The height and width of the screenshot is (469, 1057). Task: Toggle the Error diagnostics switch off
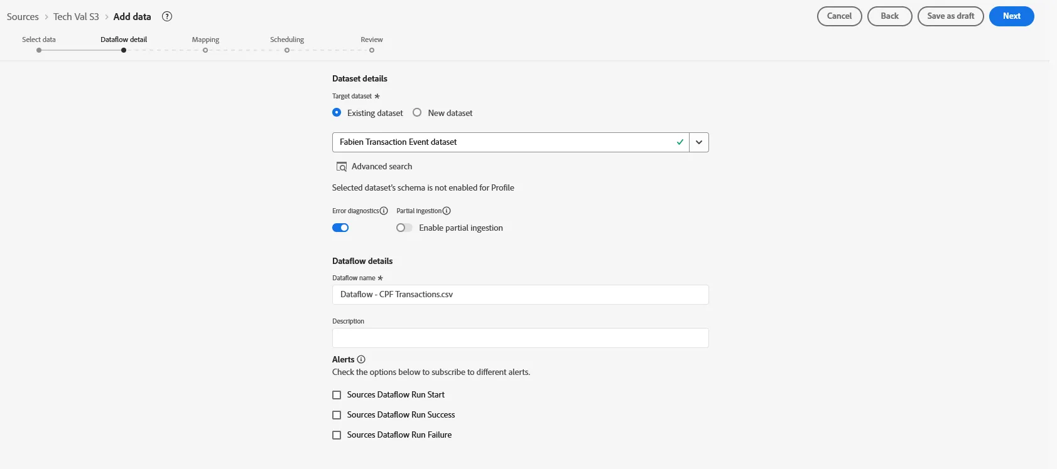[340, 228]
